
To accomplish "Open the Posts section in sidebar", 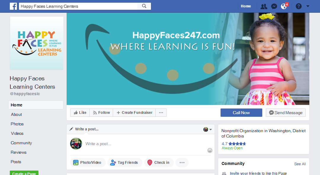I will point(16,162).
